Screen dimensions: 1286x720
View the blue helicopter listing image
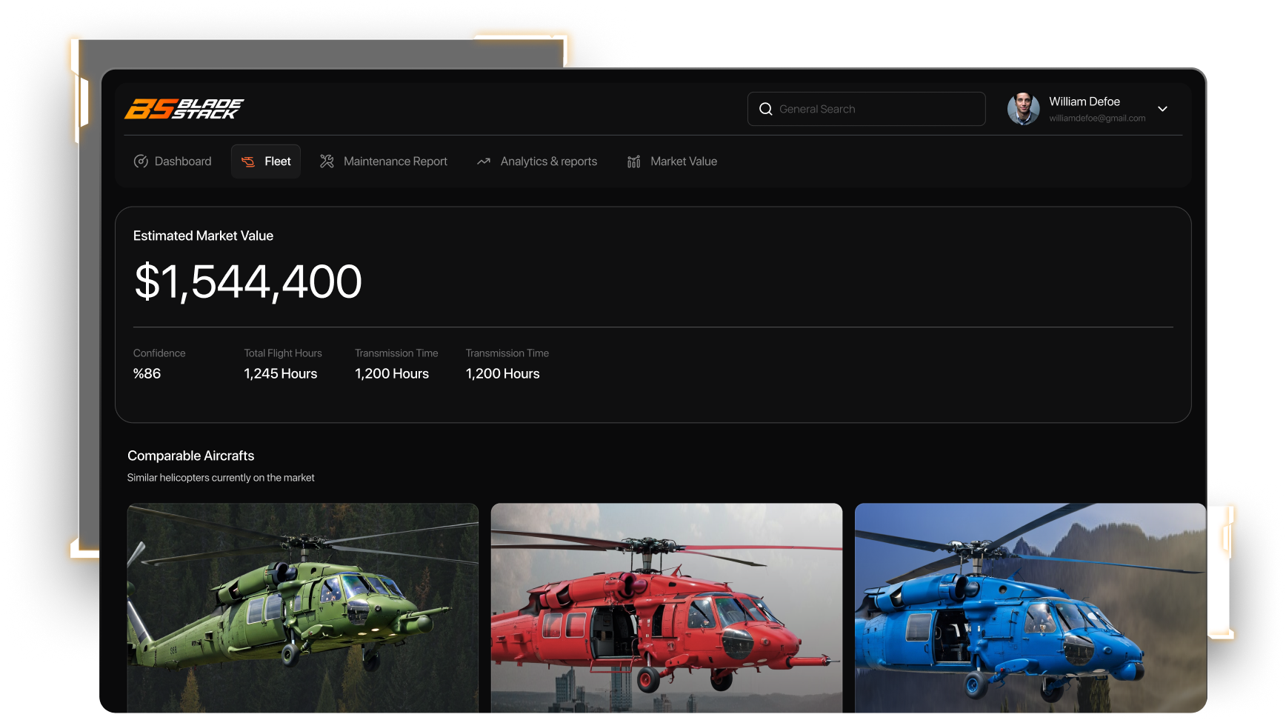(1030, 607)
